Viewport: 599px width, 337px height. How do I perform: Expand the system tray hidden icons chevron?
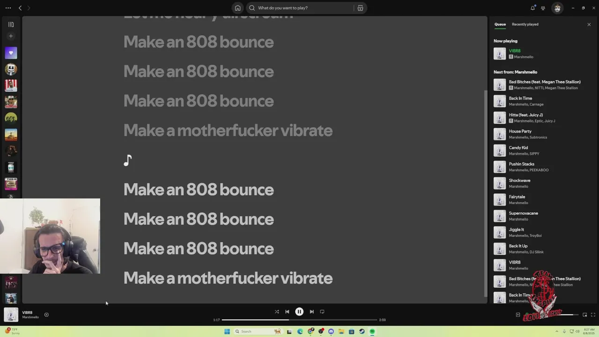point(558,331)
